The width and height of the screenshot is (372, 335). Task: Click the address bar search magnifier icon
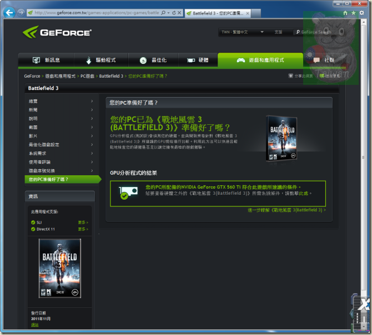click(x=163, y=13)
